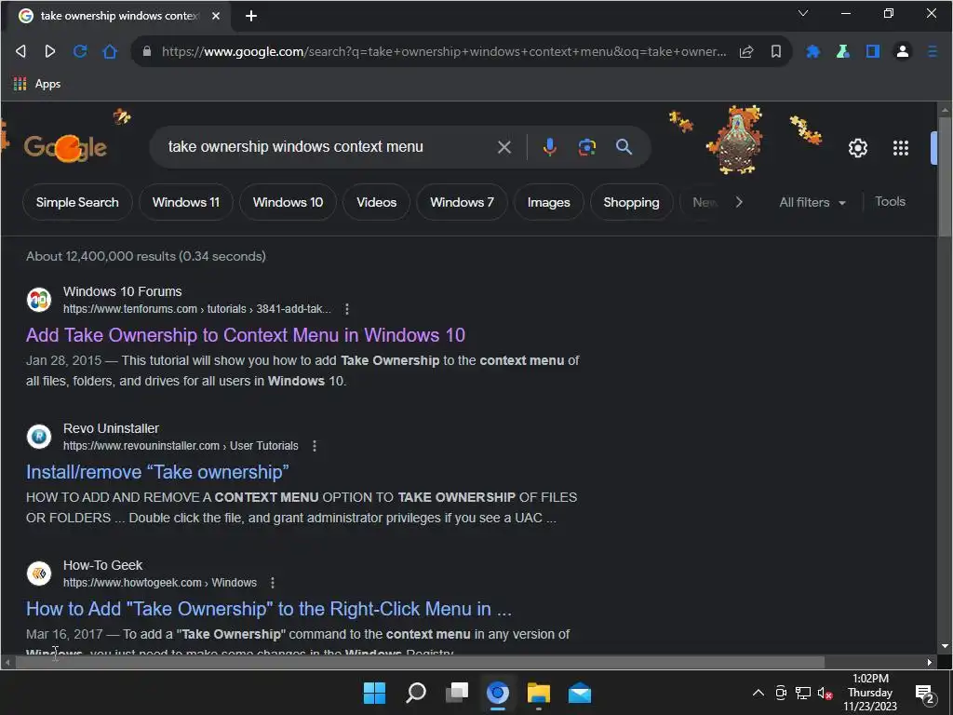Show hidden tray icons chevron
The height and width of the screenshot is (715, 953).
pos(758,693)
